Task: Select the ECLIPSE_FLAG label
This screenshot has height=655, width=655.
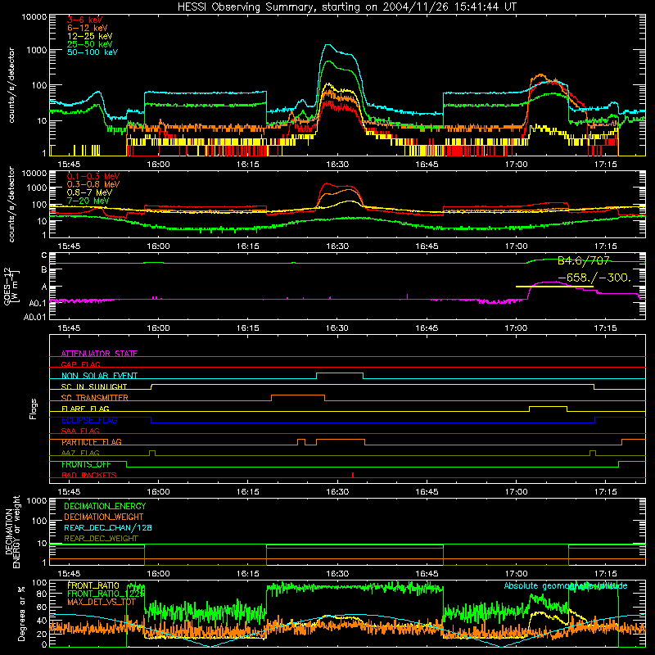Action: [89, 420]
